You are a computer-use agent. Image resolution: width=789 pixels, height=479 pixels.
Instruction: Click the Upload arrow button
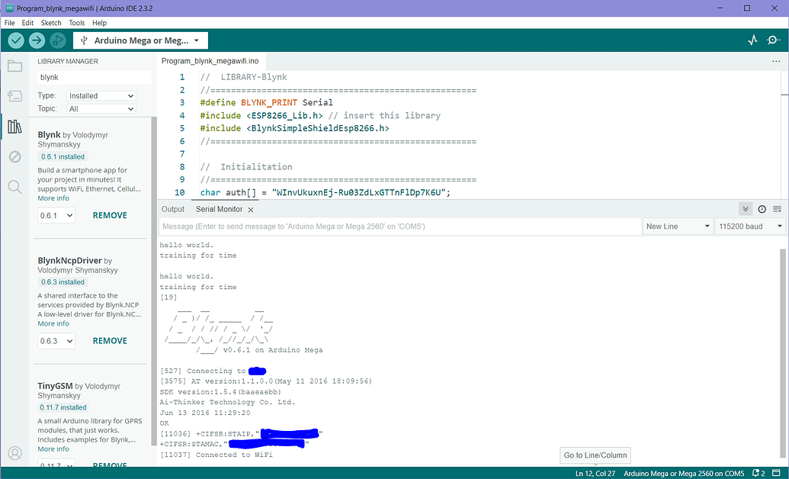[x=37, y=40]
